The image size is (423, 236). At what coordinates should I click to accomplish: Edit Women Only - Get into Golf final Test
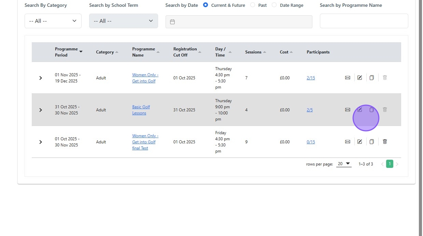click(360, 142)
